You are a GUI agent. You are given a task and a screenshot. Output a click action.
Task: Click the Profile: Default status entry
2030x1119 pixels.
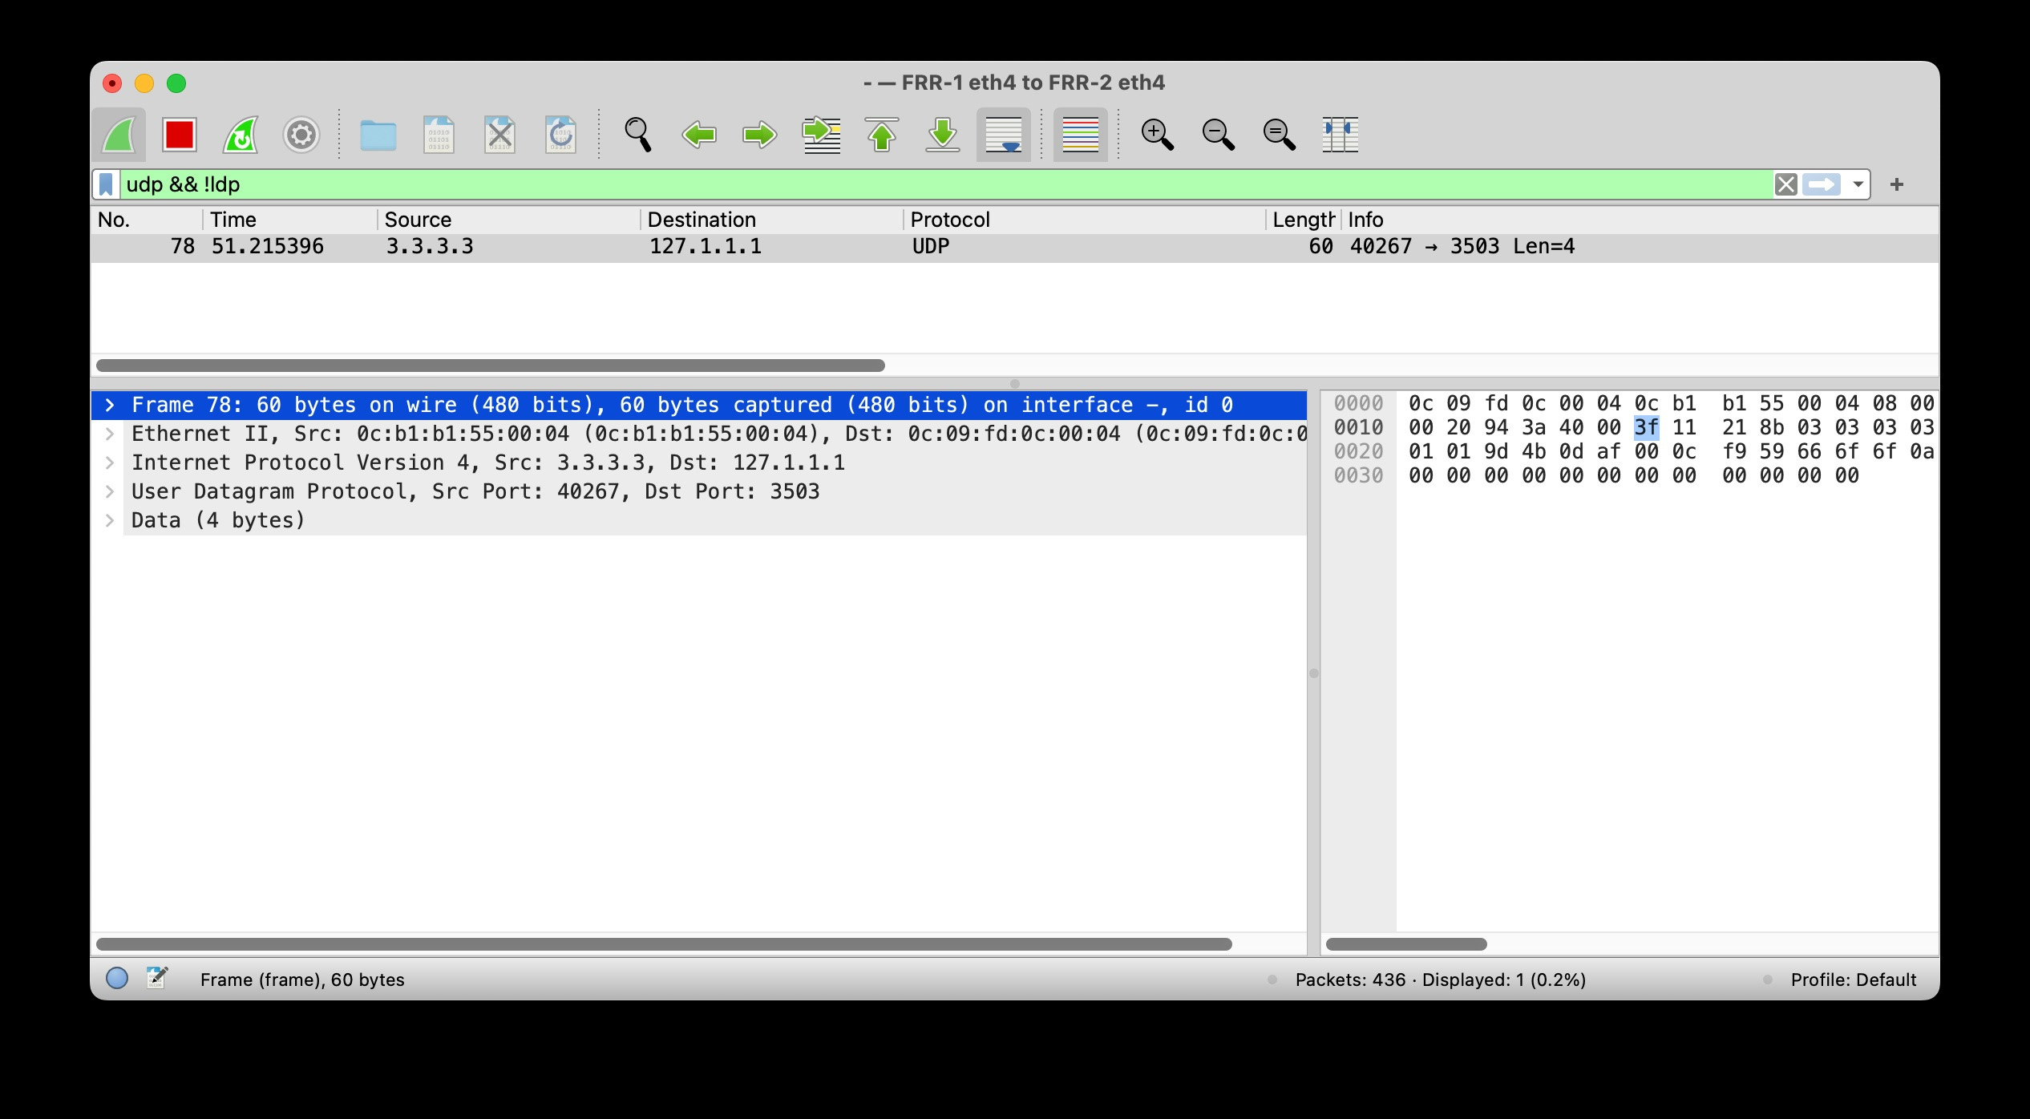[x=1853, y=980]
